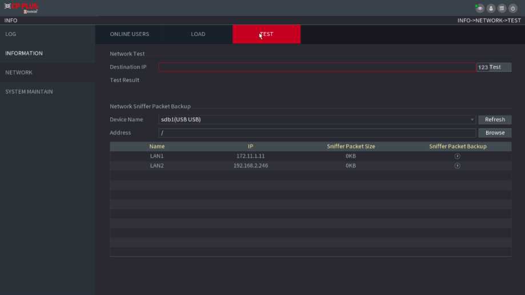This screenshot has width=525, height=295.
Task: Click the Address path field
Action: click(x=317, y=133)
